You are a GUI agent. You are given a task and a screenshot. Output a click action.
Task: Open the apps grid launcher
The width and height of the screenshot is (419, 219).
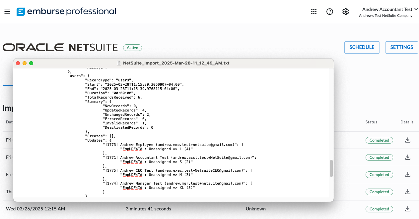(314, 12)
